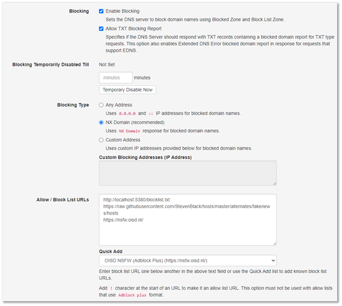Grab the resize handle of Block List URLs box
The width and height of the screenshot is (342, 306).
(x=274, y=243)
